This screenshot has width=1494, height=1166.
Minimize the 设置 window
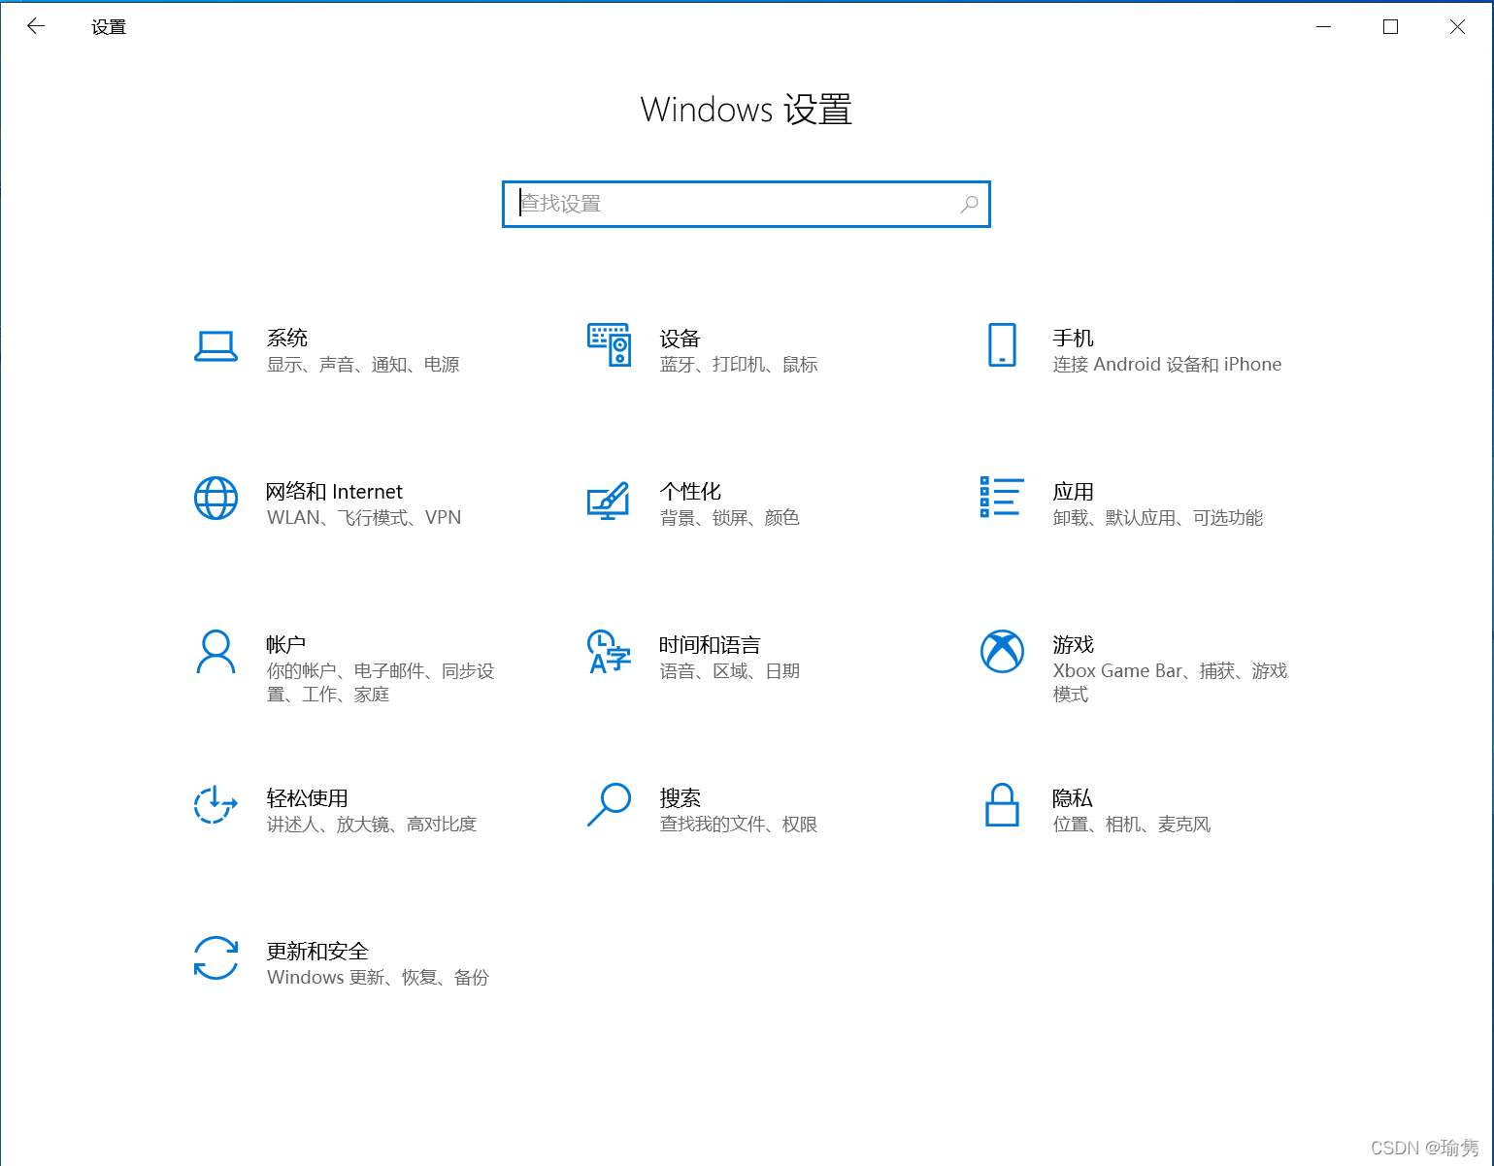tap(1323, 27)
